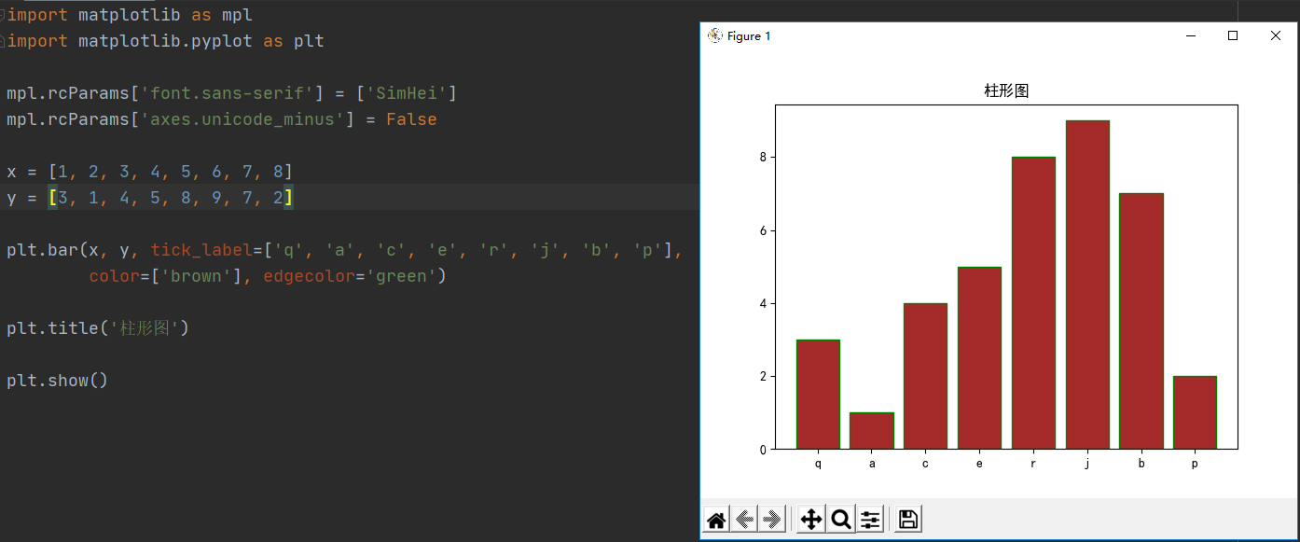
Task: Click 'import matplotlib as mpl' line in editor
Action: pyautogui.click(x=130, y=15)
